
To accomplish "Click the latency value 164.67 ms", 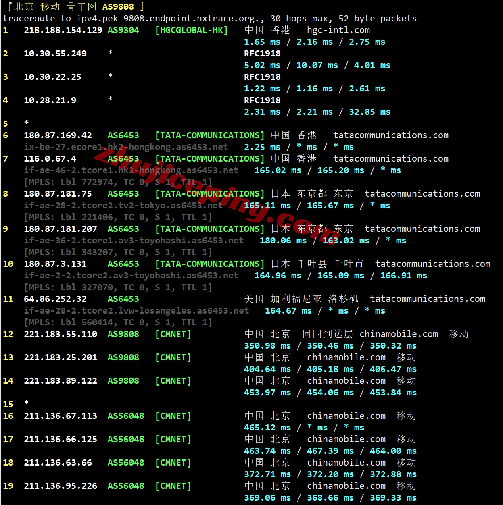I will click(288, 311).
